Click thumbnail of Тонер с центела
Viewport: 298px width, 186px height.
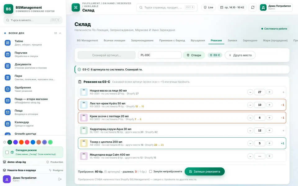pyautogui.click(x=84, y=143)
